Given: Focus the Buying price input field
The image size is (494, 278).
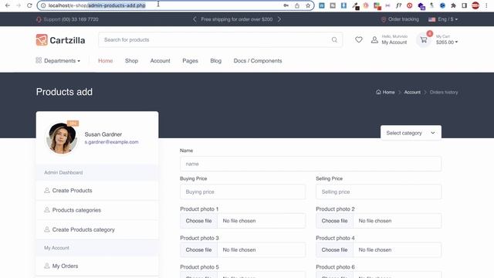Looking at the screenshot, I should [x=242, y=192].
